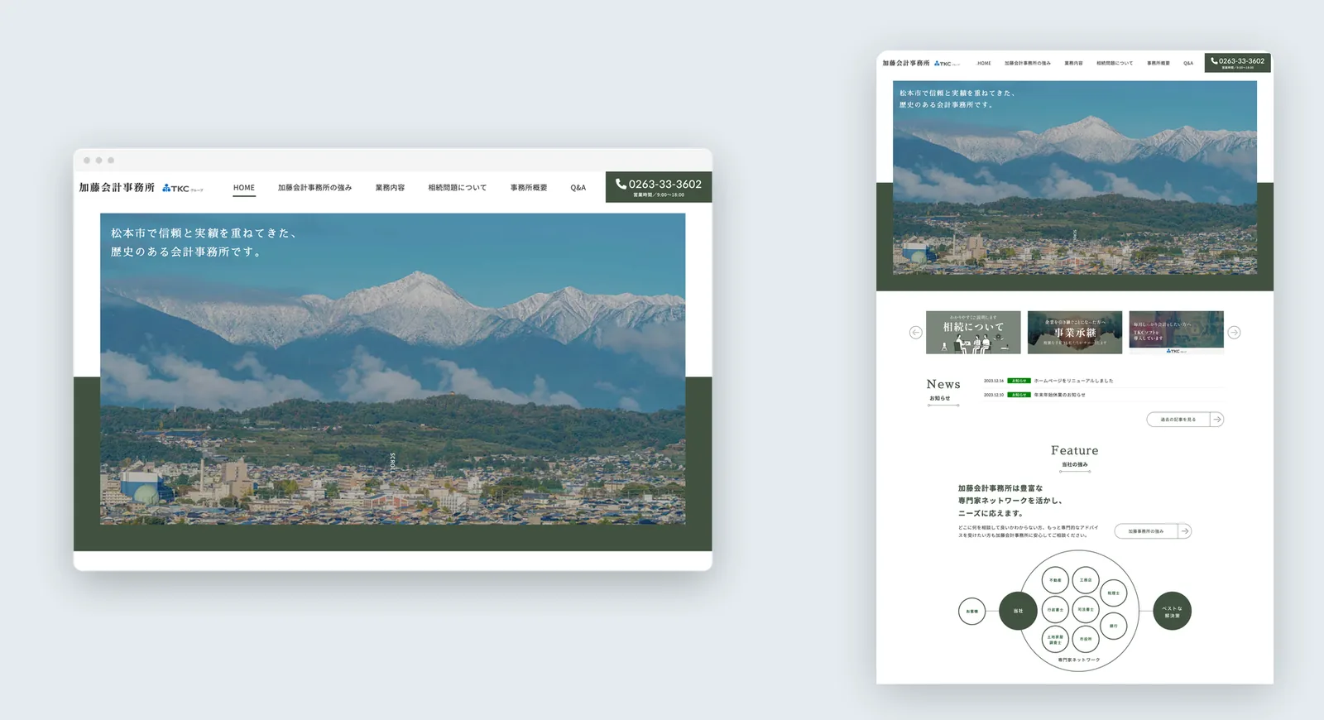Screen dimensions: 1324x720
Task: Select 相続問題について in the browser-window mockup navigation
Action: click(457, 188)
